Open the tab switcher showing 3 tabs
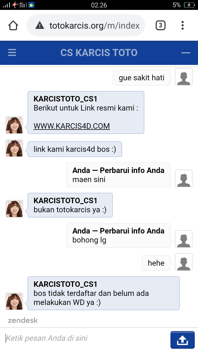 (161, 26)
